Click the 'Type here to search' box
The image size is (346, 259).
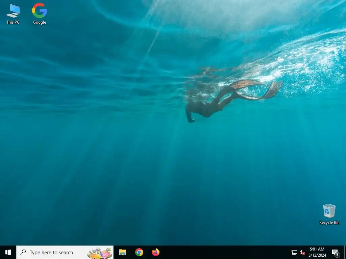pos(65,252)
